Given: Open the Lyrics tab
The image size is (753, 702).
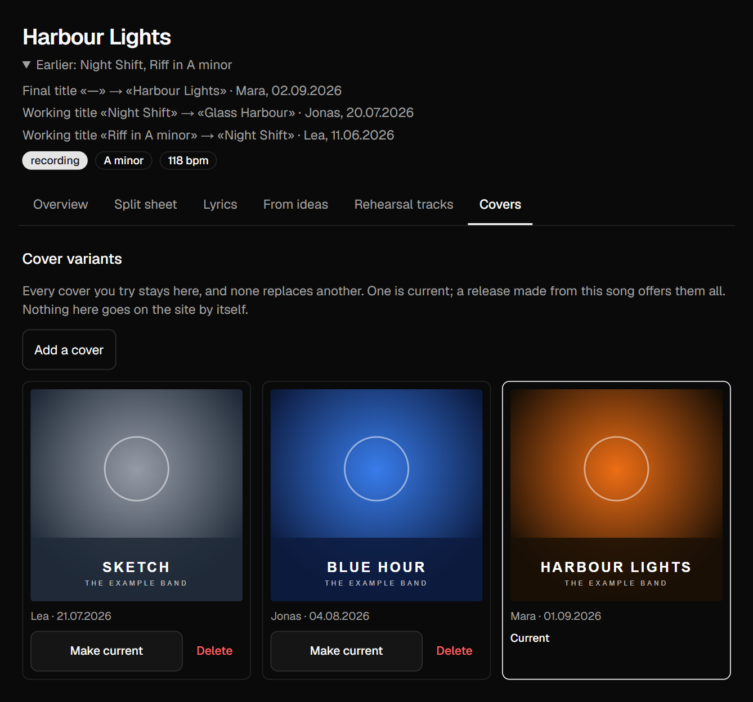Looking at the screenshot, I should pyautogui.click(x=220, y=204).
